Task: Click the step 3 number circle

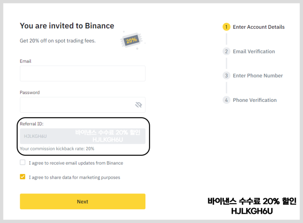Action: (x=226, y=76)
